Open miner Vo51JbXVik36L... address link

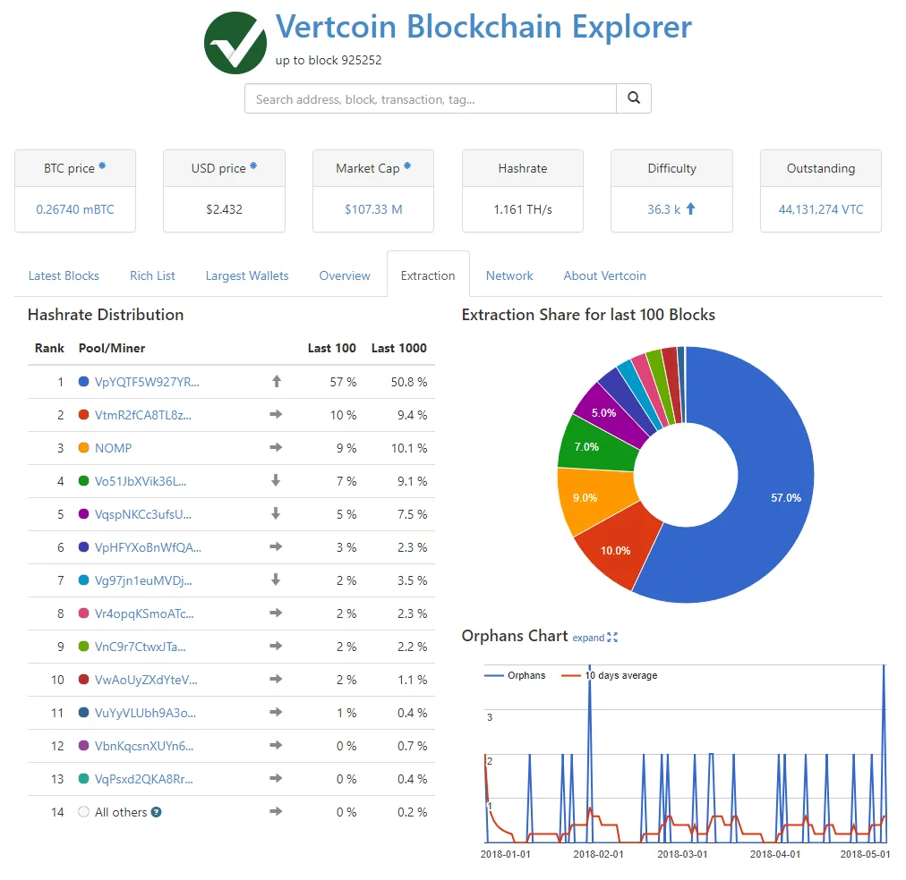point(141,481)
